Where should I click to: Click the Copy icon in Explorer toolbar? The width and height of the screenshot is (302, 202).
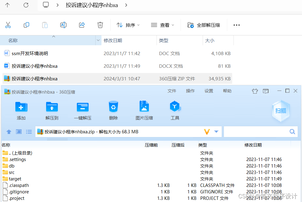click(x=26, y=25)
